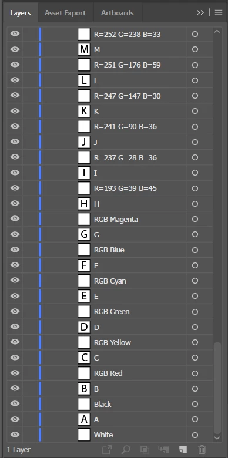Click target circle for the H row
The image size is (228, 458).
pos(195,204)
